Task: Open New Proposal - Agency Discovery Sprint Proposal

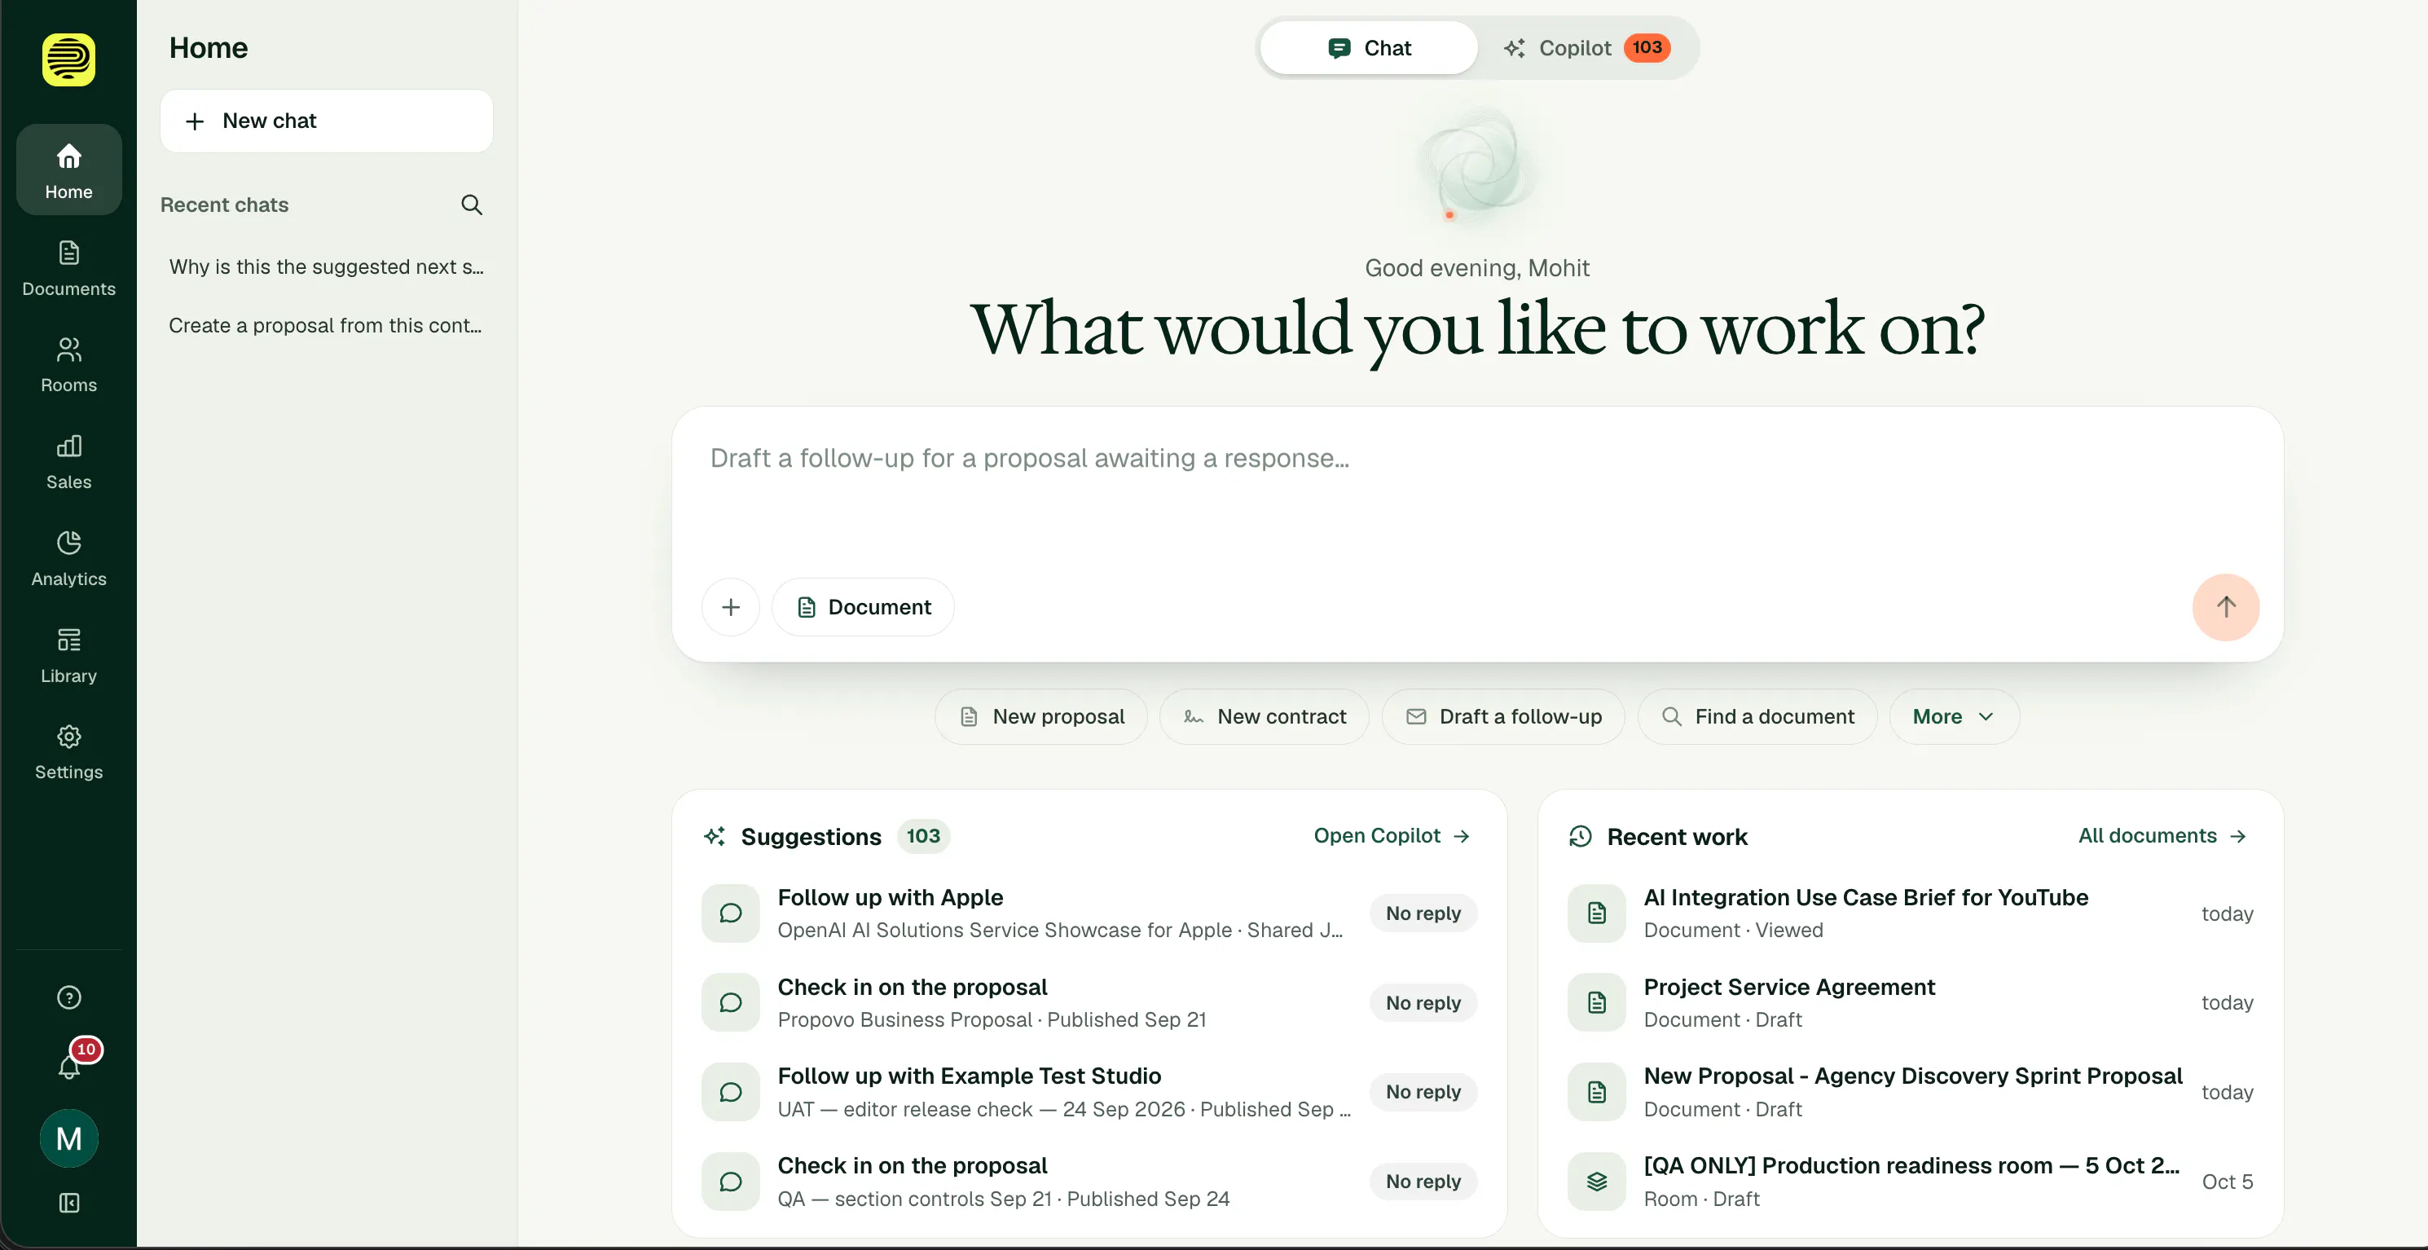Action: (1911, 1092)
